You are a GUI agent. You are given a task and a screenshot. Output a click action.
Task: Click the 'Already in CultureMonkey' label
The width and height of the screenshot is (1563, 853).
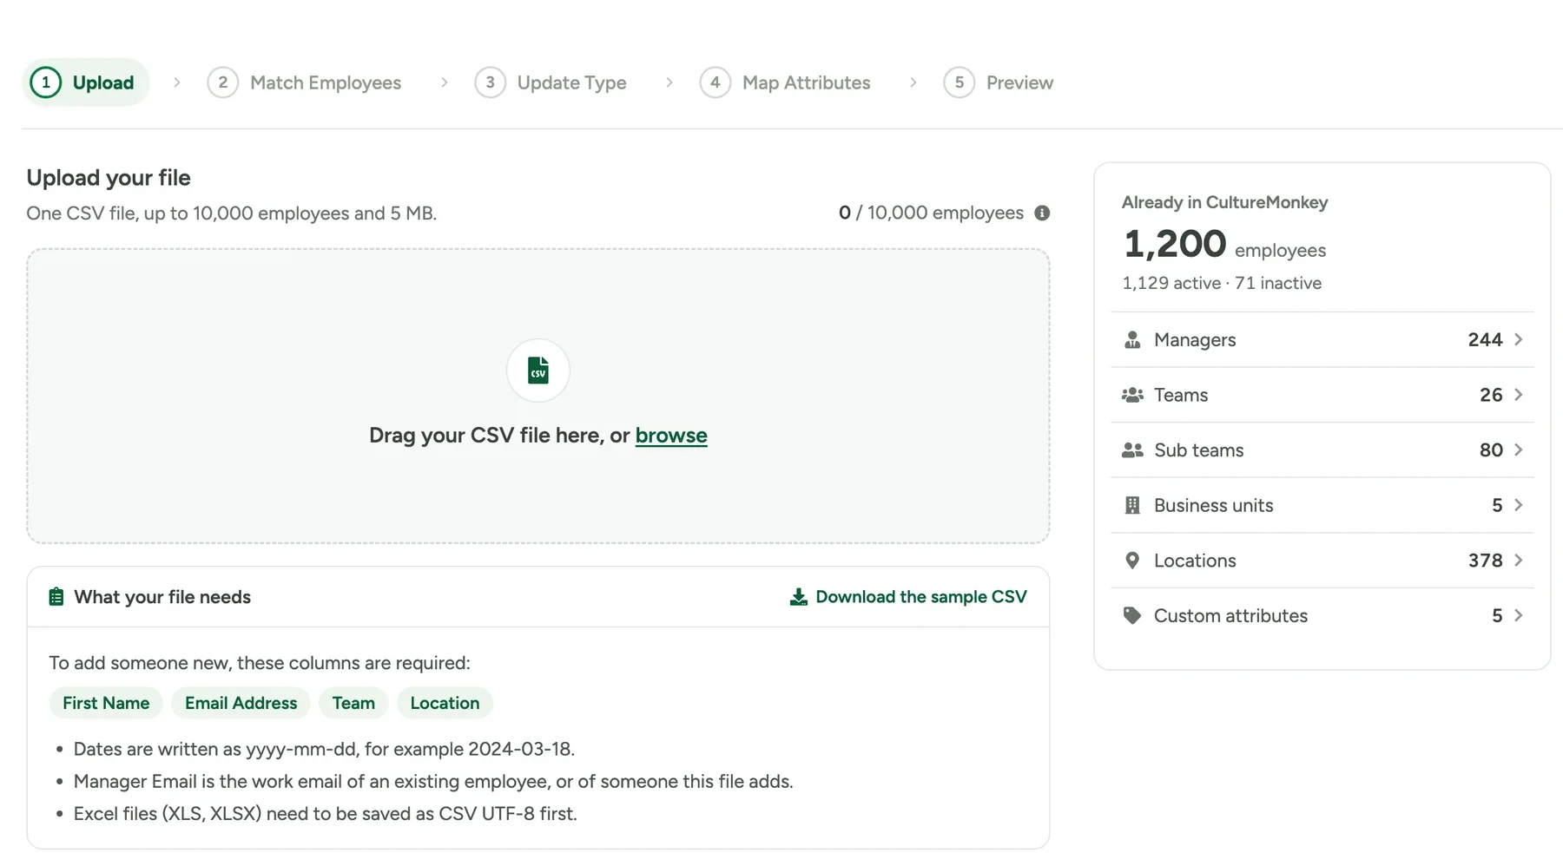coord(1224,202)
